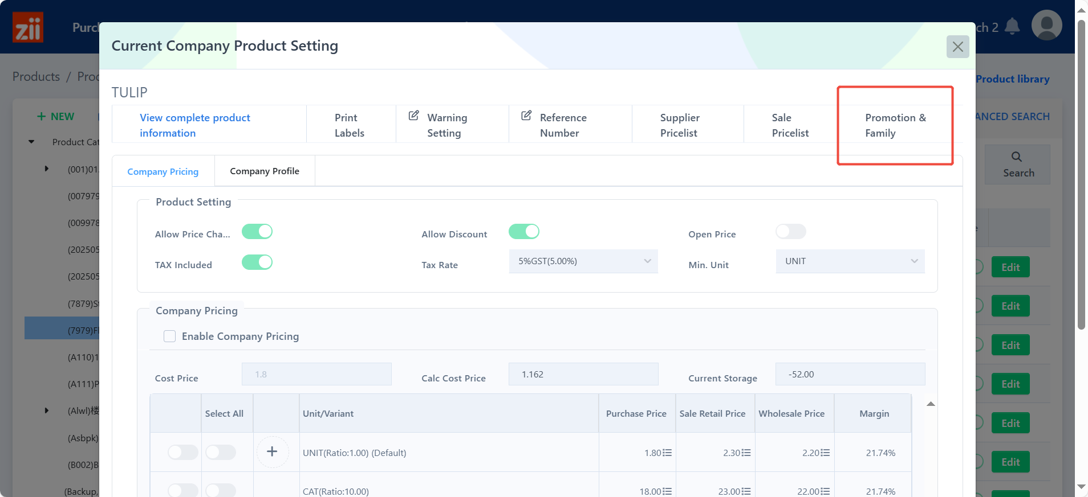Switch to Company Pricing tab
1088x497 pixels.
click(x=163, y=171)
